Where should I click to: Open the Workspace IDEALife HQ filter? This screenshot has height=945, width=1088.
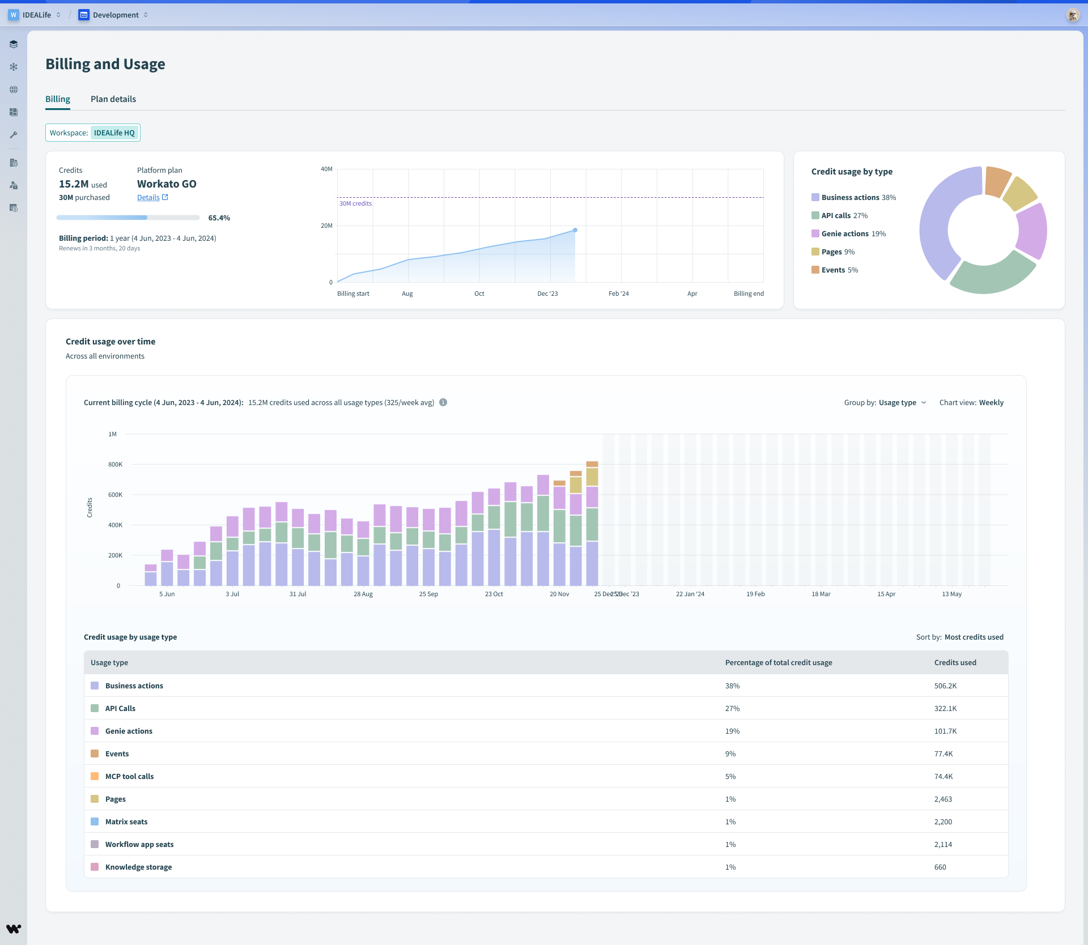[x=93, y=133]
